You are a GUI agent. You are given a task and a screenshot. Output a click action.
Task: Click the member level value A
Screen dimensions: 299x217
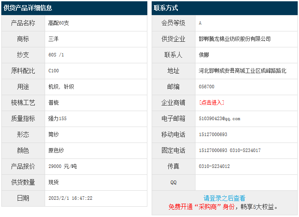pos(200,23)
